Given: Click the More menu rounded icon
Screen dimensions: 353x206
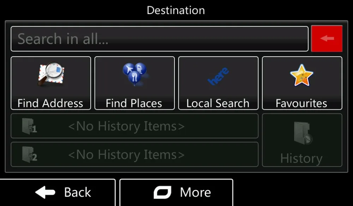Looking at the screenshot, I should point(162,192).
